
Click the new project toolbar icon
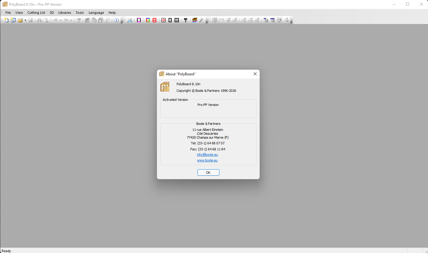(13, 20)
